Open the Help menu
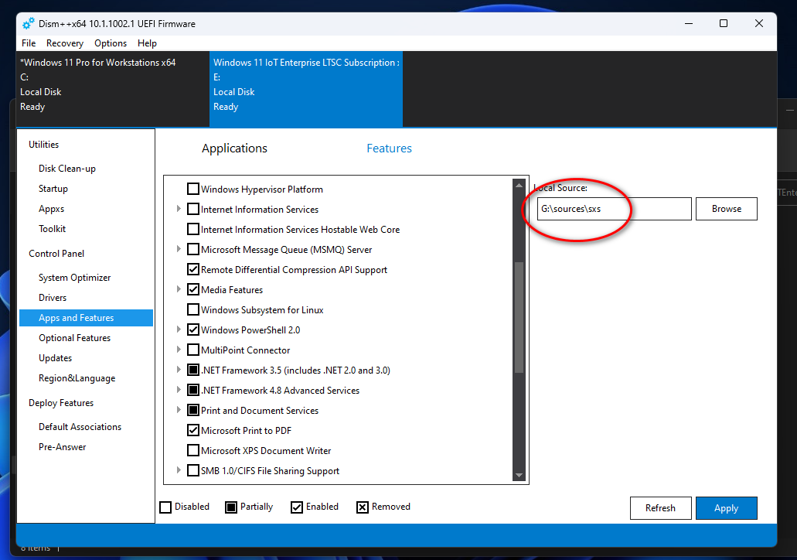This screenshot has width=797, height=560. (x=147, y=43)
